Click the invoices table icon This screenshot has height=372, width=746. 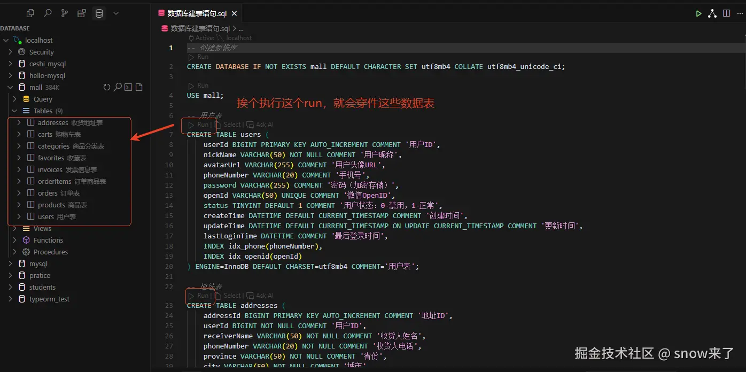tap(30, 169)
